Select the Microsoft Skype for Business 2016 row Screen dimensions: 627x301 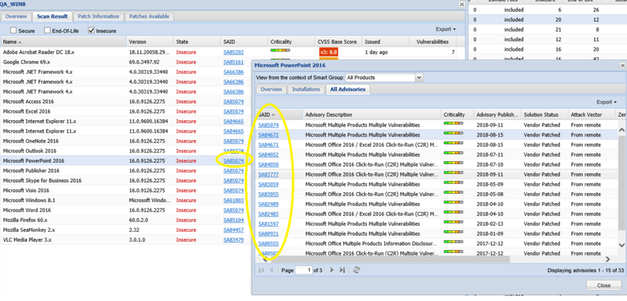point(125,180)
